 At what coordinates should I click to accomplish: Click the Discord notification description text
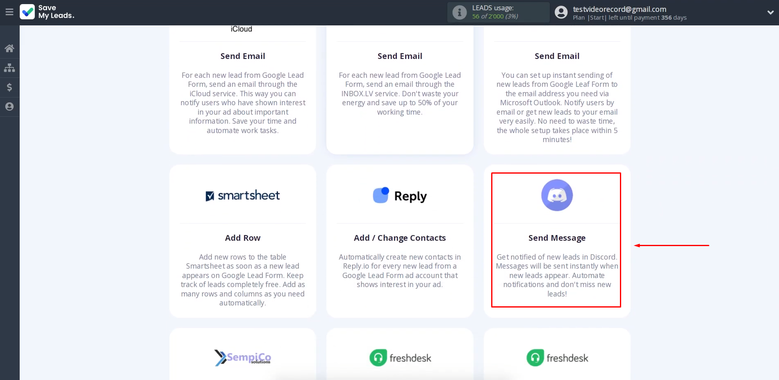(557, 275)
